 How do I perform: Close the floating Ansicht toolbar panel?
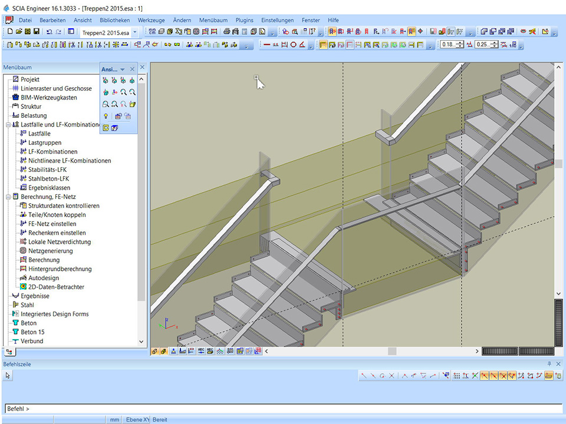132,69
